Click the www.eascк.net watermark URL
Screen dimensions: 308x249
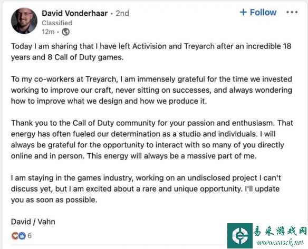point(280,243)
